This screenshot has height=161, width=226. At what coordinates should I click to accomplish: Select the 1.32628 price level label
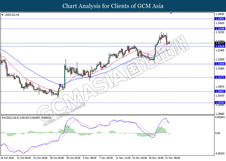220,46
